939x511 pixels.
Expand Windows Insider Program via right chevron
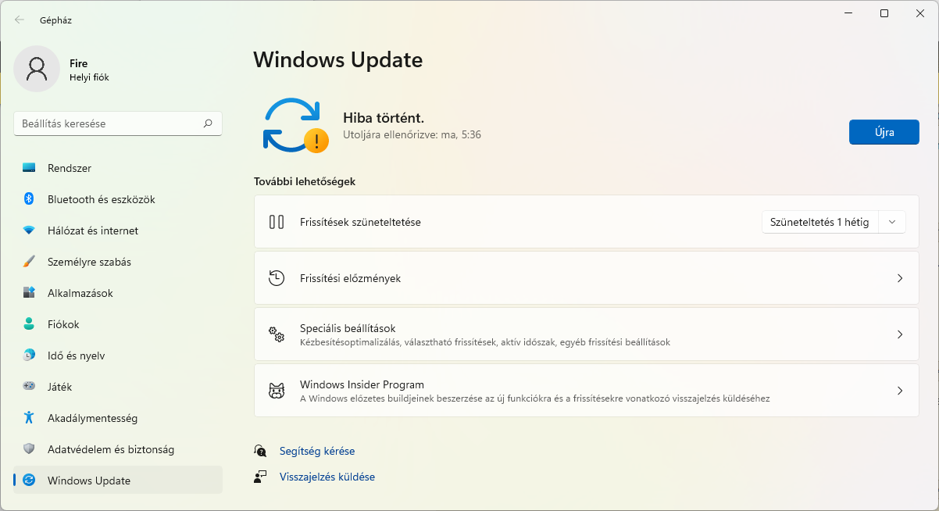coord(900,391)
